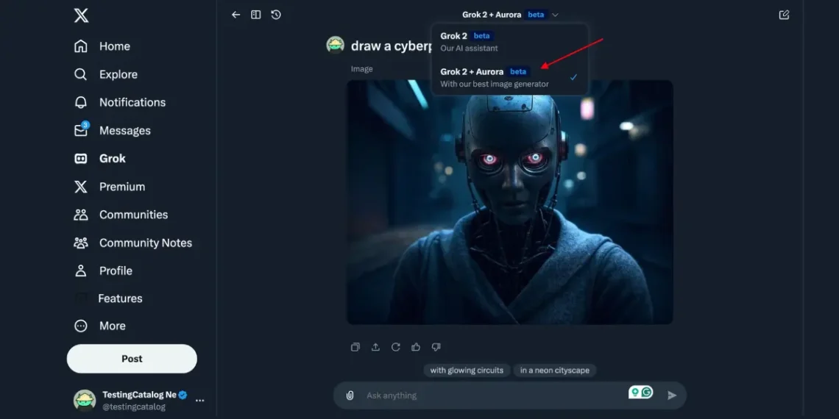
Task: Focus the 'Ask anything' input field
Action: 486,395
